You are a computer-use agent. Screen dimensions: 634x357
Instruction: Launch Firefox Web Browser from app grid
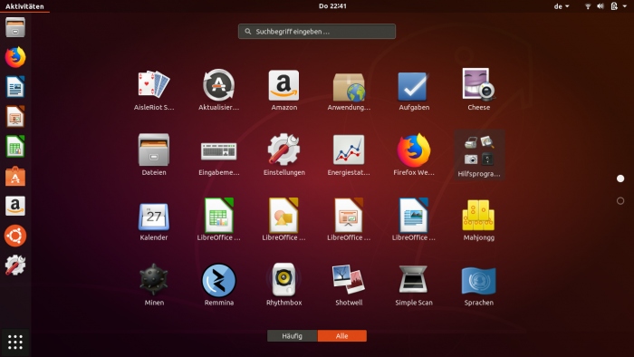tap(414, 155)
